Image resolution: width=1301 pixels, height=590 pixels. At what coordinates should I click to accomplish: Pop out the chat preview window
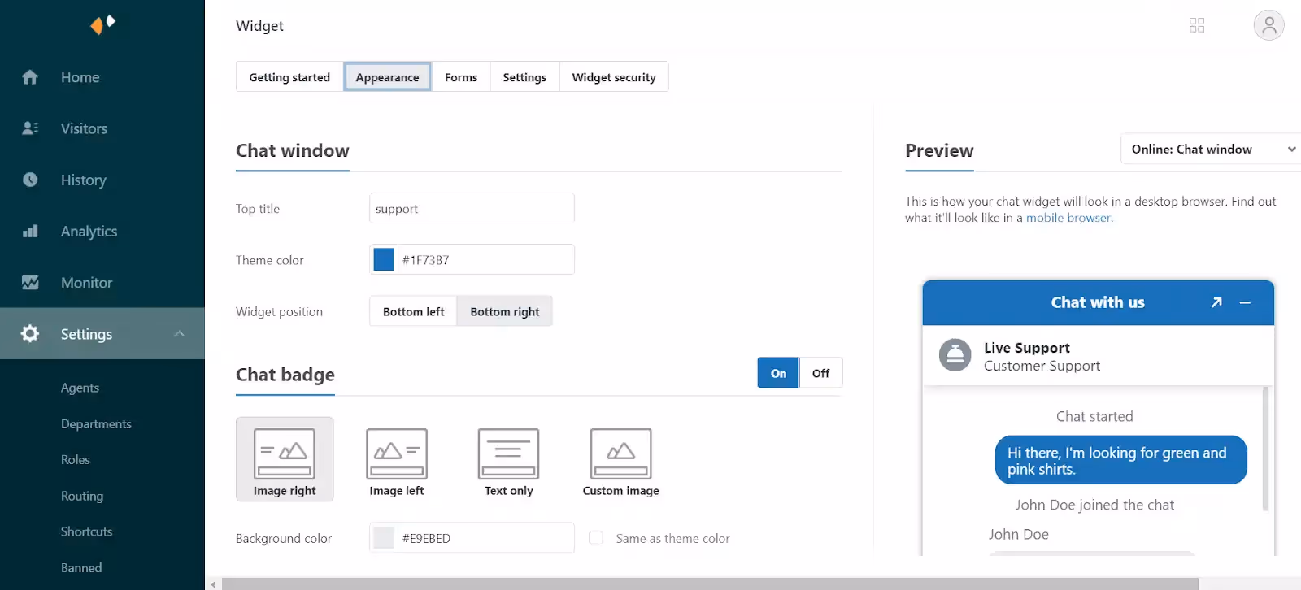tap(1216, 302)
